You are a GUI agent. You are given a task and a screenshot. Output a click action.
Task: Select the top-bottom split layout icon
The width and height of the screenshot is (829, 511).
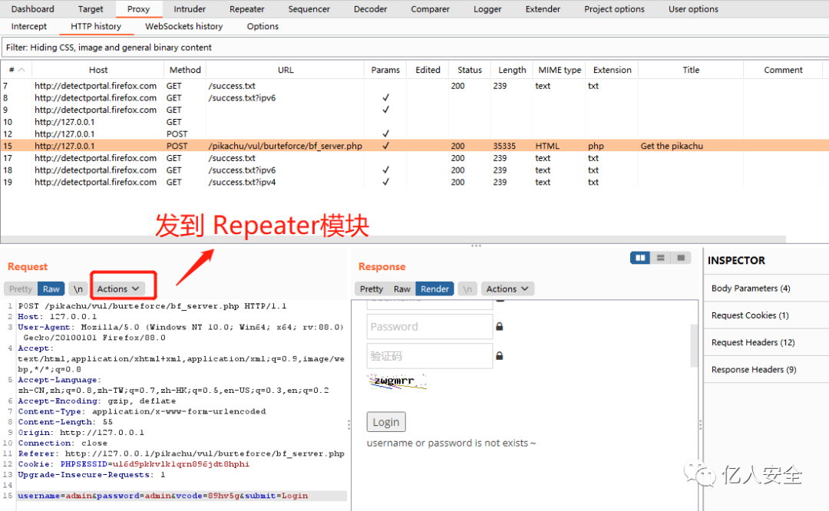(660, 257)
